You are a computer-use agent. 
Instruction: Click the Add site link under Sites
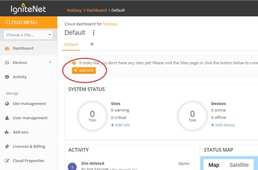click(x=120, y=125)
